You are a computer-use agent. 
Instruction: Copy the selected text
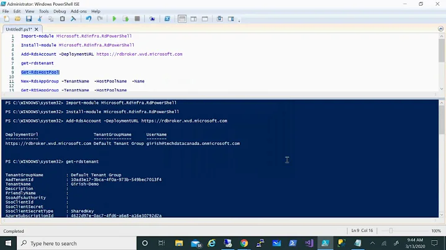click(51, 19)
